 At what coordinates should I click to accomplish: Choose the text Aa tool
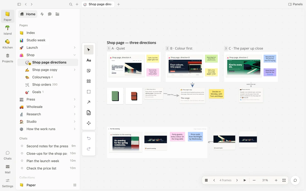pyautogui.click(x=88, y=60)
